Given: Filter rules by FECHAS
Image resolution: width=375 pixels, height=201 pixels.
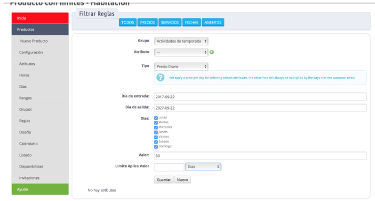Looking at the screenshot, I should 192,22.
